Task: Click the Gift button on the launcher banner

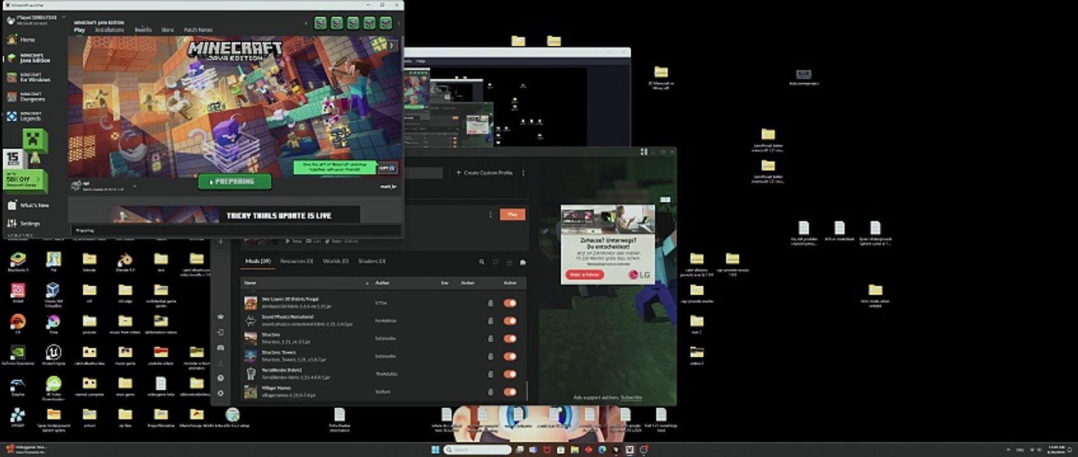Action: 388,168
